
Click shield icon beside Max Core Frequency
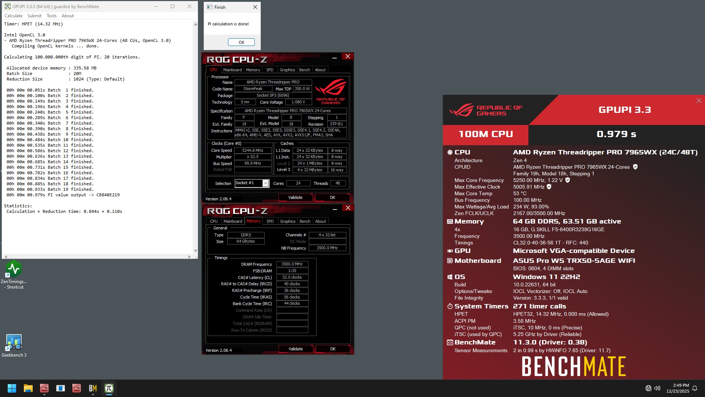pos(568,180)
